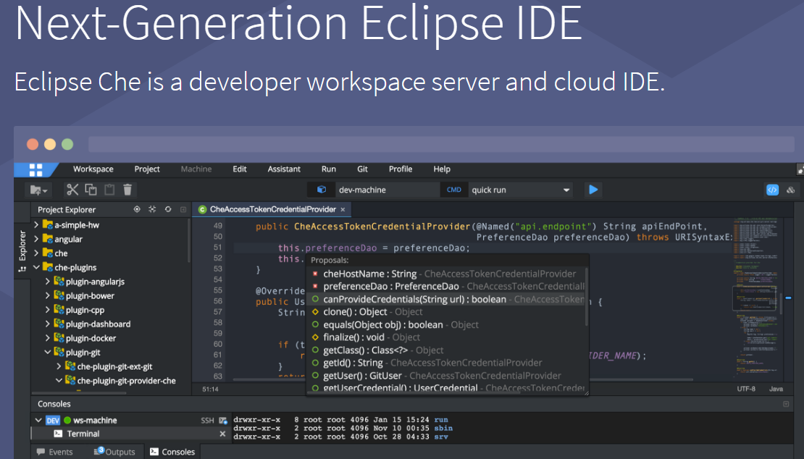Open the Help menu
The image size is (804, 459).
click(442, 169)
